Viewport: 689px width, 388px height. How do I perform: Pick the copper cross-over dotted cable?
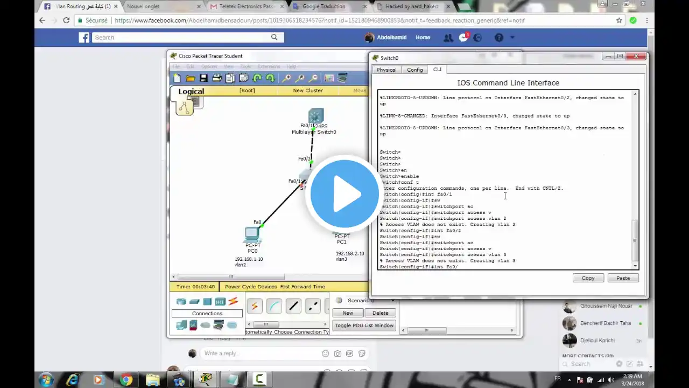(x=313, y=307)
